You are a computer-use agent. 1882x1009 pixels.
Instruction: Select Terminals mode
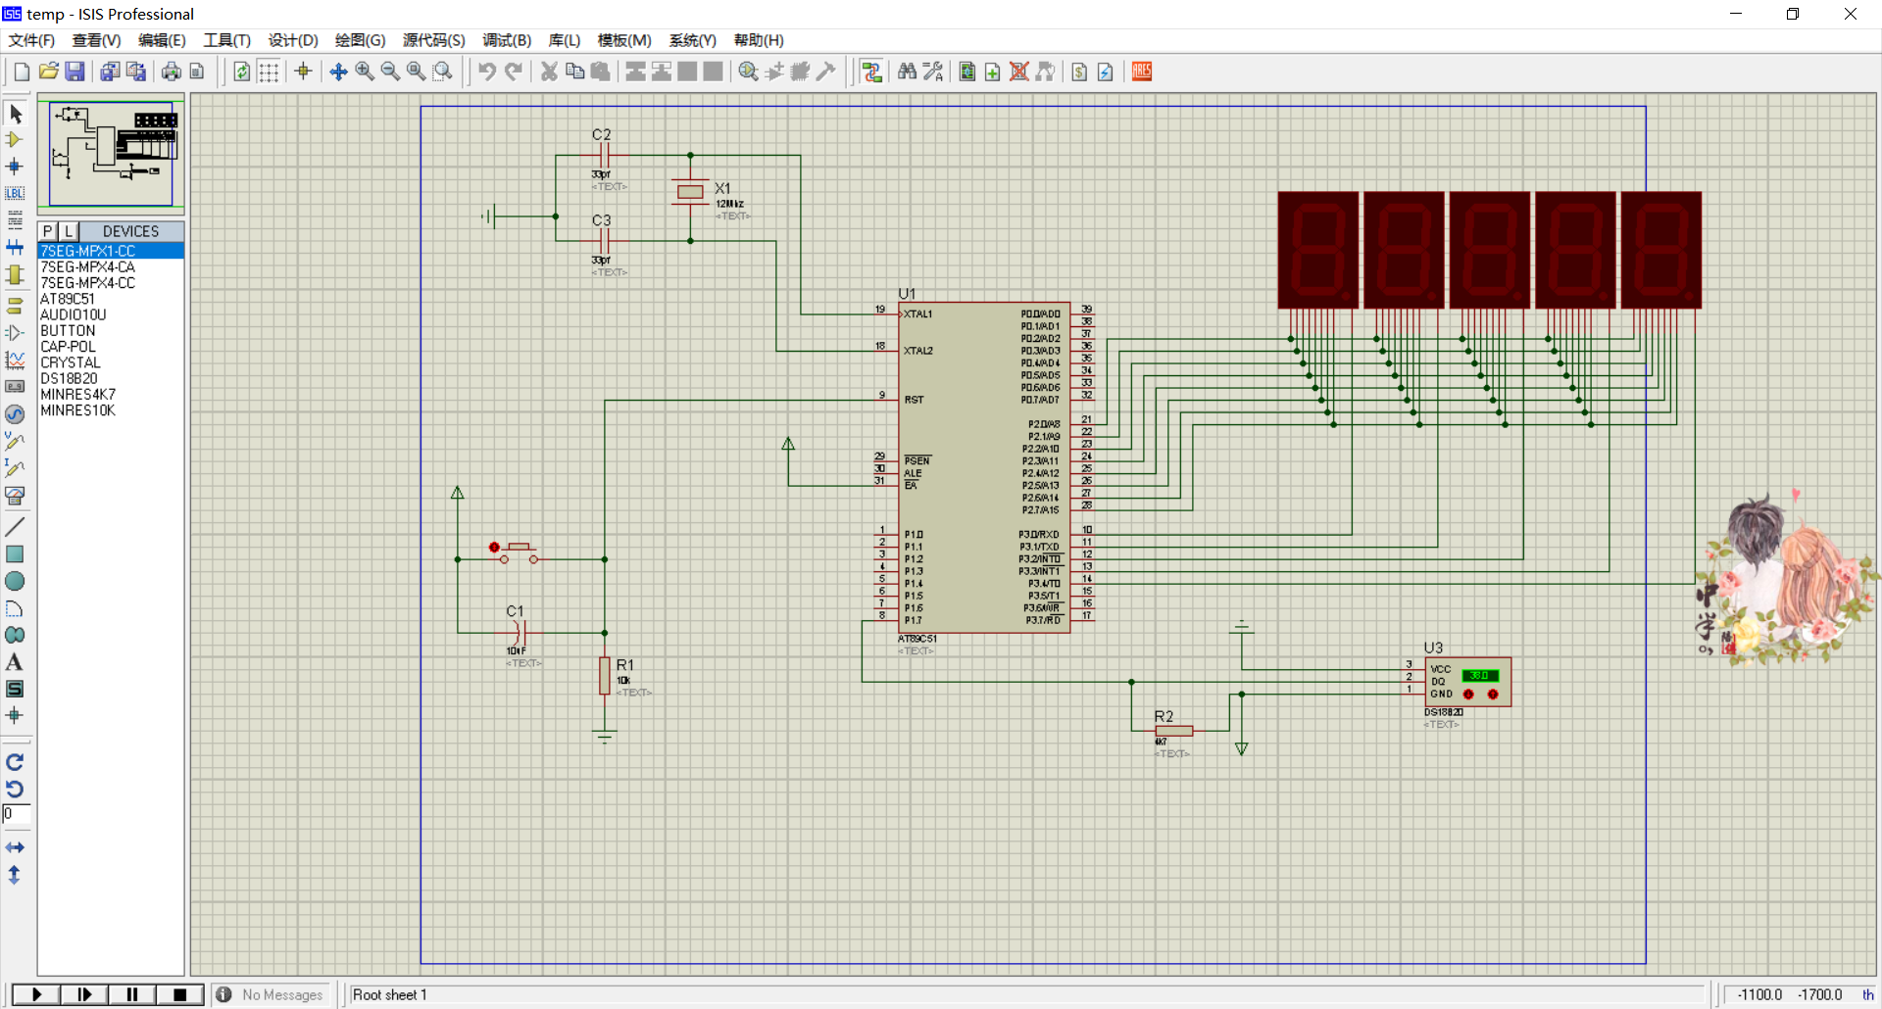click(15, 306)
